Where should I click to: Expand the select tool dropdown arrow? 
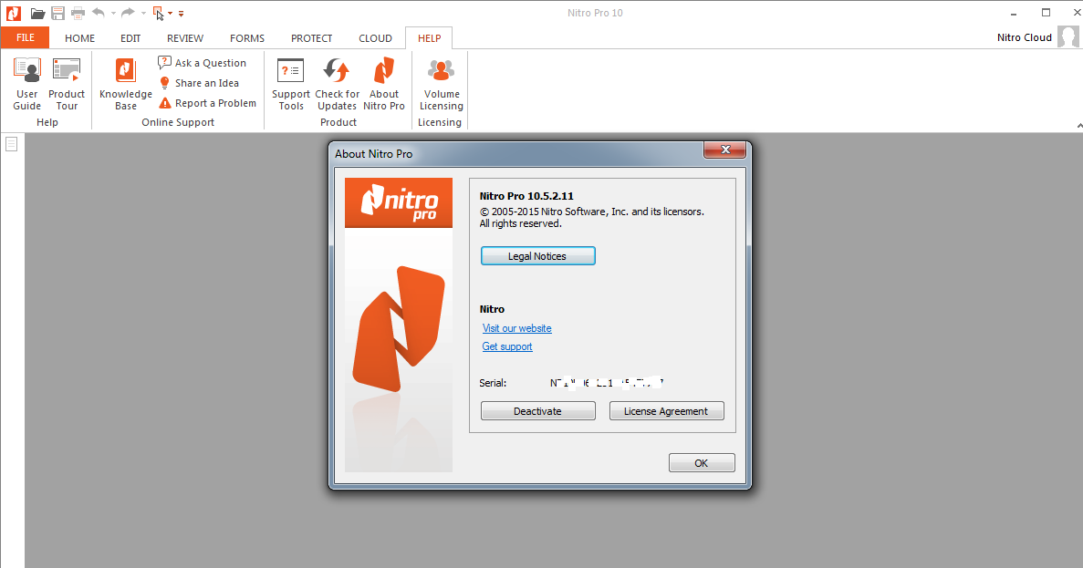point(171,13)
